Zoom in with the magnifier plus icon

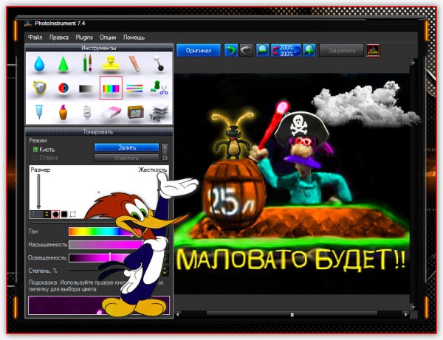pos(309,50)
